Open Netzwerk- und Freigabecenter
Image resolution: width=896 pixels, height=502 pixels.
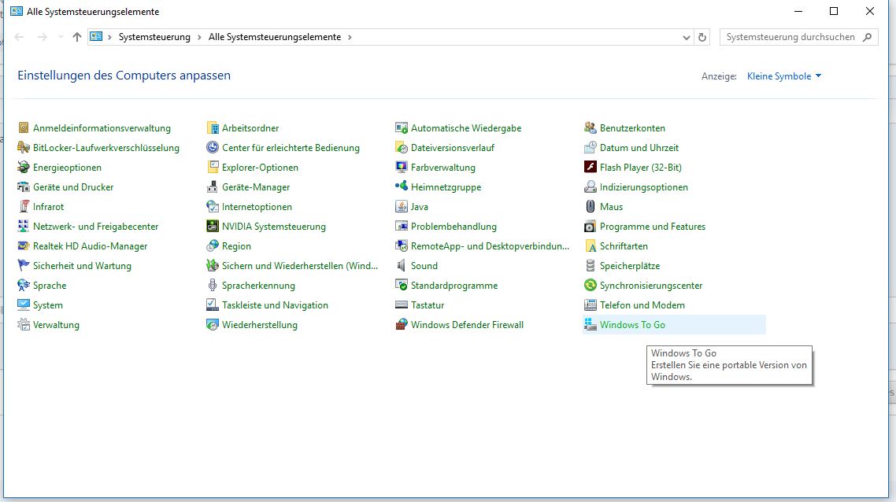point(95,226)
